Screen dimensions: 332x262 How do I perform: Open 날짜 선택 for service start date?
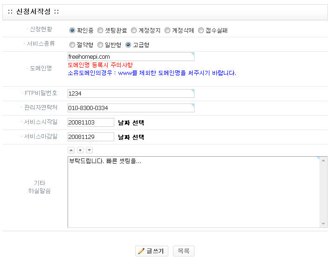131,123
